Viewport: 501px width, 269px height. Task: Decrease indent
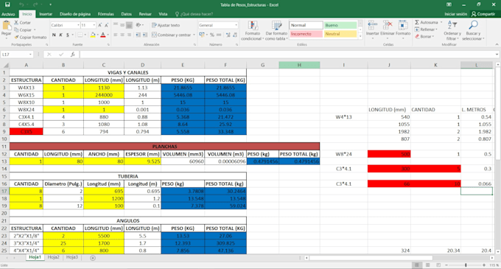click(x=138, y=35)
